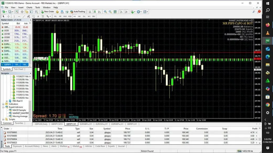Open the Profiles toolbar icon
273x153 pixels.
(10, 12)
